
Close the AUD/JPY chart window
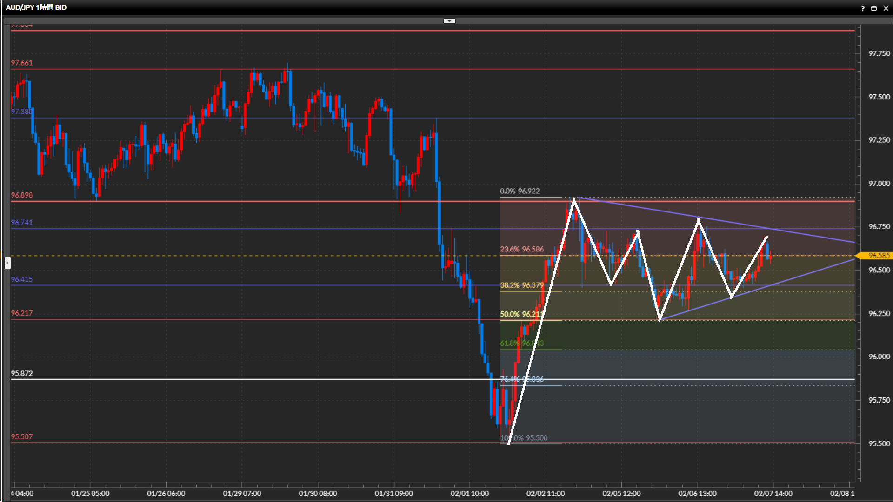[886, 8]
